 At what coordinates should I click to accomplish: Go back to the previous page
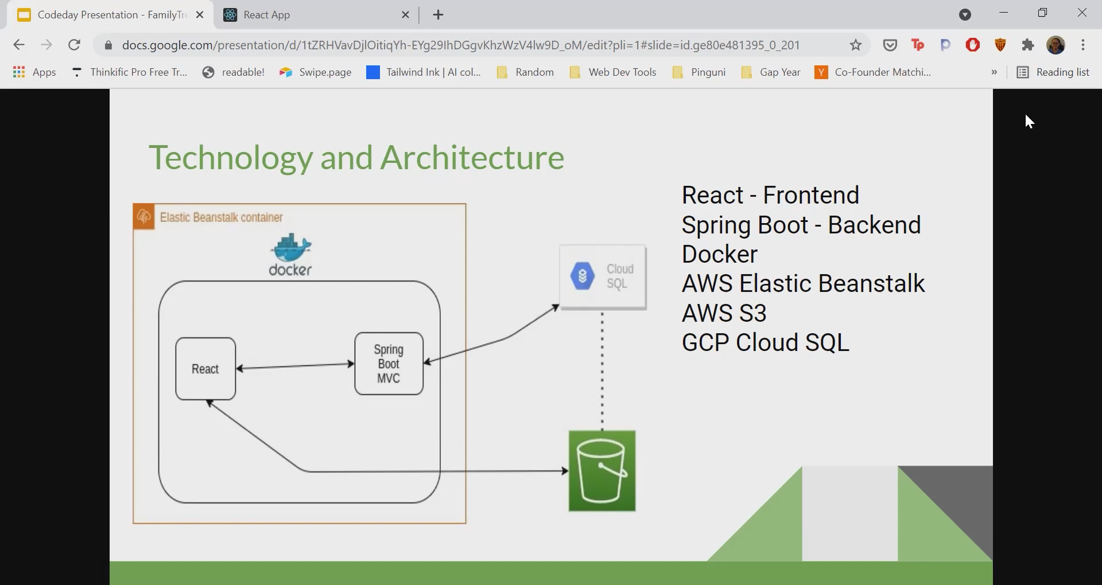tap(19, 45)
